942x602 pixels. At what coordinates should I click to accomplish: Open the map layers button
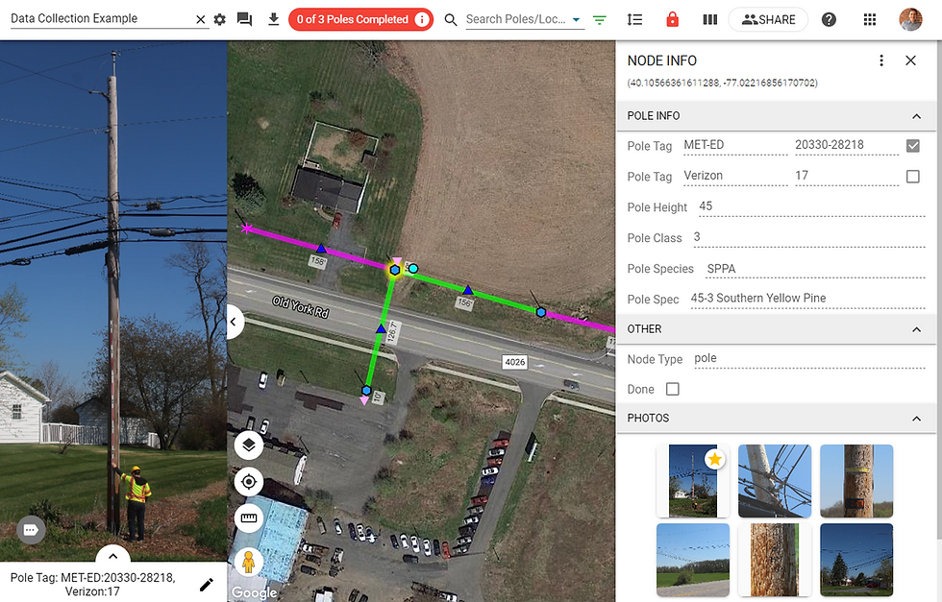point(249,445)
